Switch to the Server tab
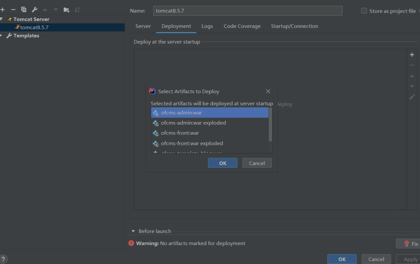420x264 pixels. coord(143,26)
